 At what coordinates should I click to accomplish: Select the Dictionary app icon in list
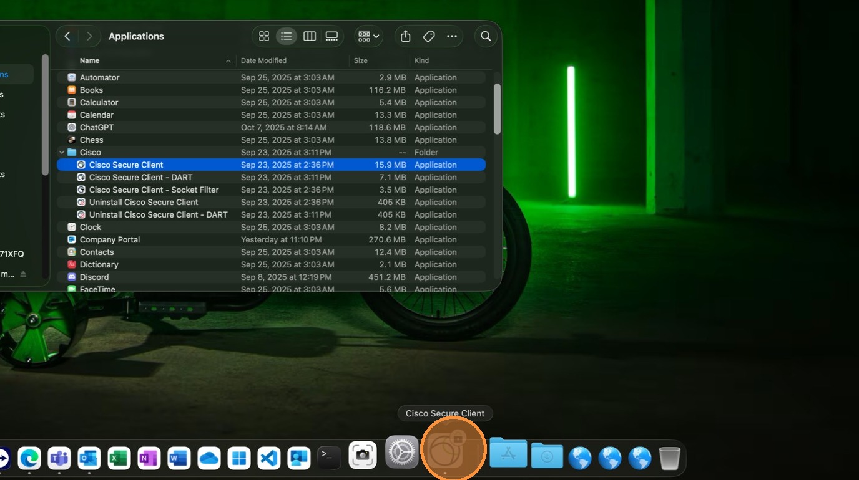[72, 264]
